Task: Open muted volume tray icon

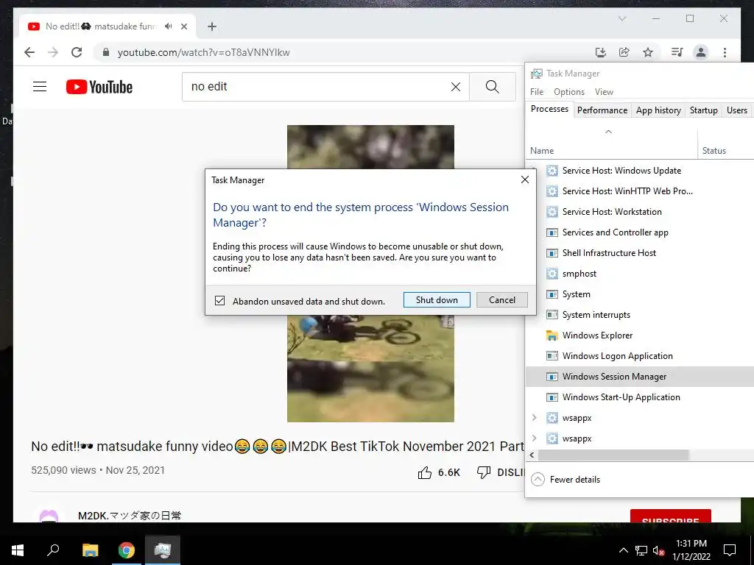Action: [x=658, y=550]
